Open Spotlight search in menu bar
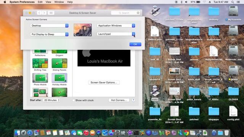The width and height of the screenshot is (244, 137). [x=233, y=2]
